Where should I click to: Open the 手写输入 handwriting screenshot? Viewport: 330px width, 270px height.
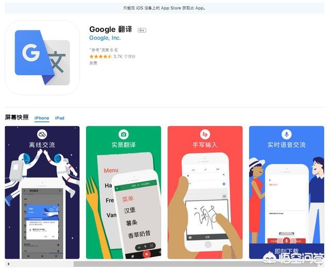[205, 192]
